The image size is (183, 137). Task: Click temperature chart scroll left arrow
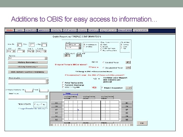click(x=51, y=125)
